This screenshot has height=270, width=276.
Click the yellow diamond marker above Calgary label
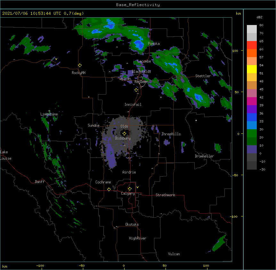(x=130, y=189)
